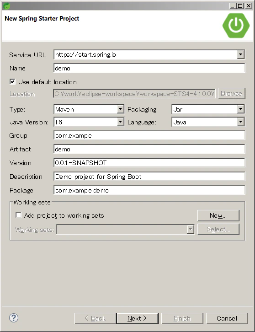The height and width of the screenshot is (332, 255).
Task: Click the New Spring Starter Project title
Action: tap(42, 18)
